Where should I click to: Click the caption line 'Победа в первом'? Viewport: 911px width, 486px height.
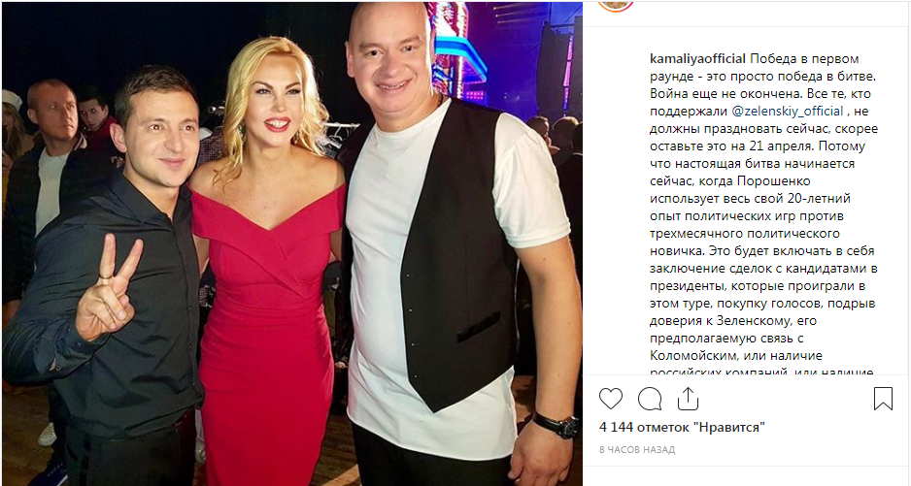pos(796,58)
